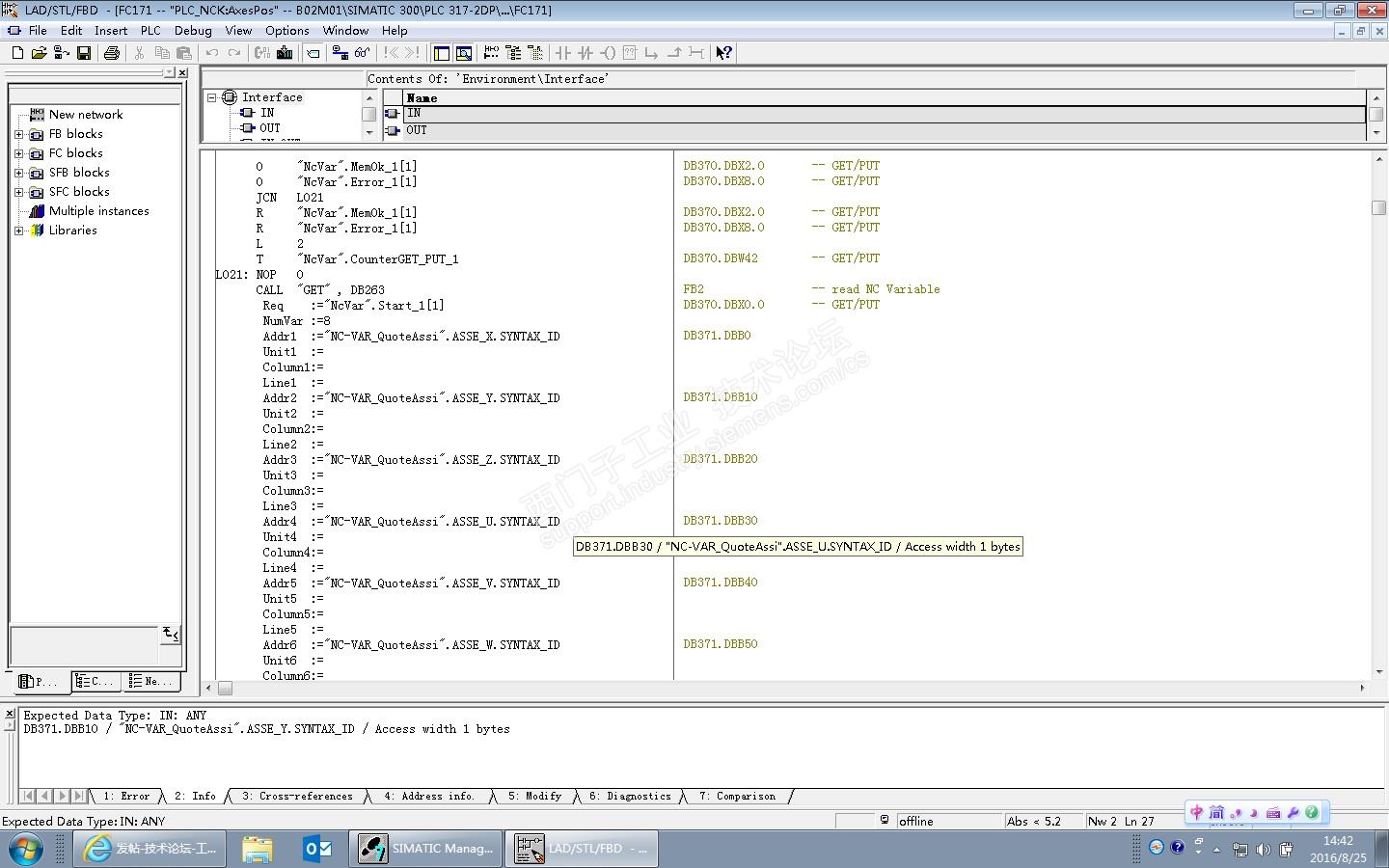Select New network in the elements tree
The image size is (1389, 868).
pyautogui.click(x=86, y=115)
